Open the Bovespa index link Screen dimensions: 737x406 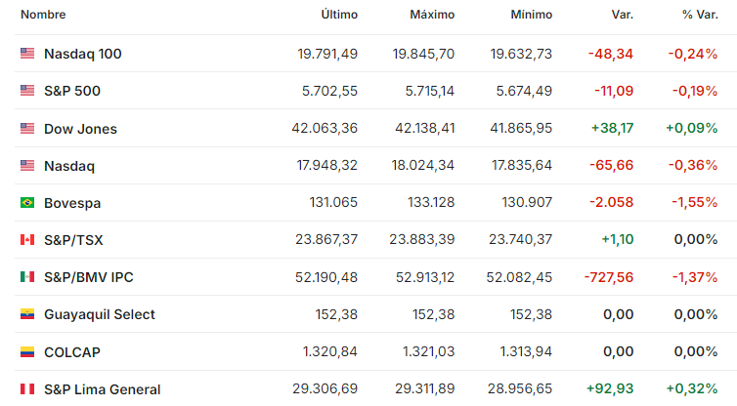click(72, 203)
